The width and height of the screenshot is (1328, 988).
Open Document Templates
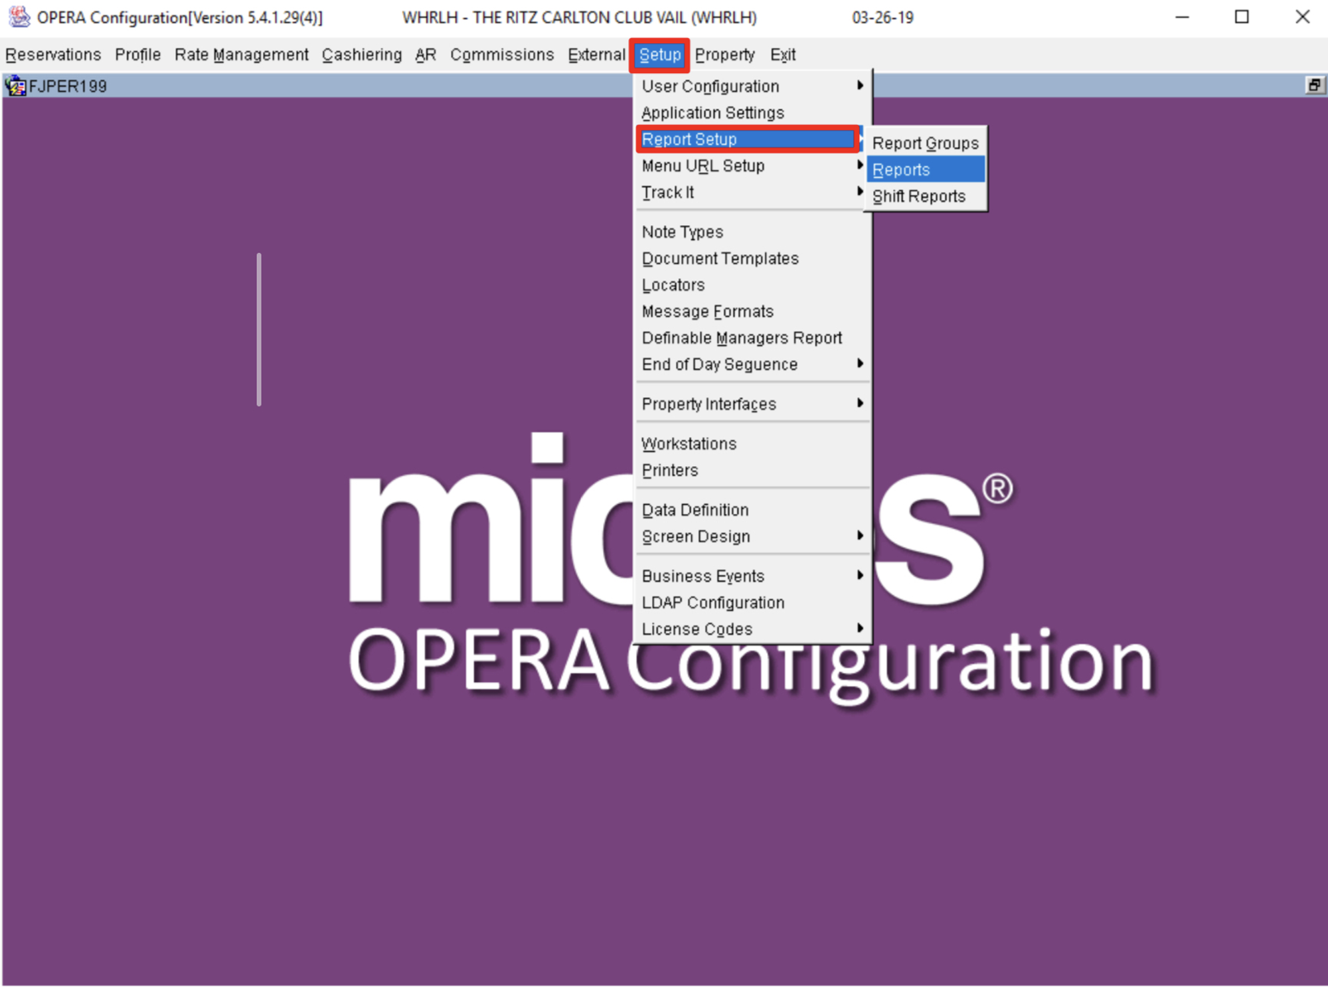click(752, 259)
